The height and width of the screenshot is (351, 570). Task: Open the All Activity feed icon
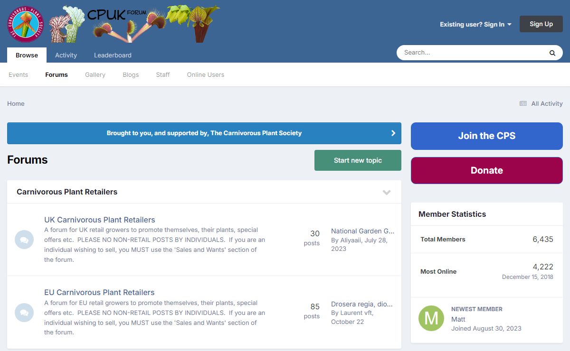[x=523, y=103]
